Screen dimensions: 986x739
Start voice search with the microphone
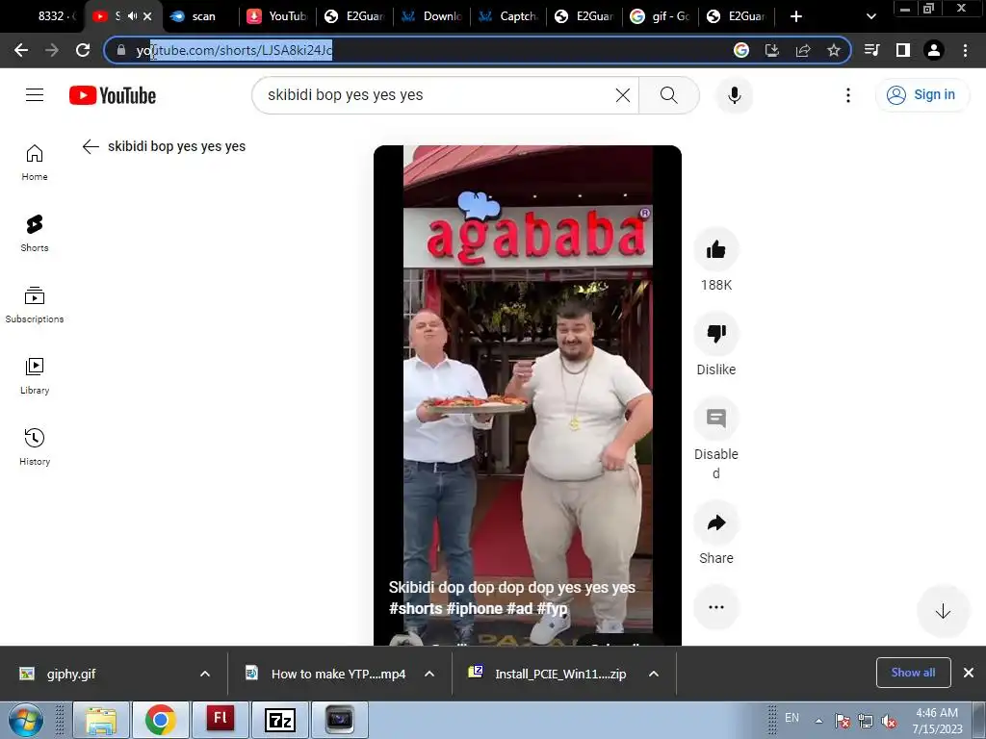[x=734, y=95]
